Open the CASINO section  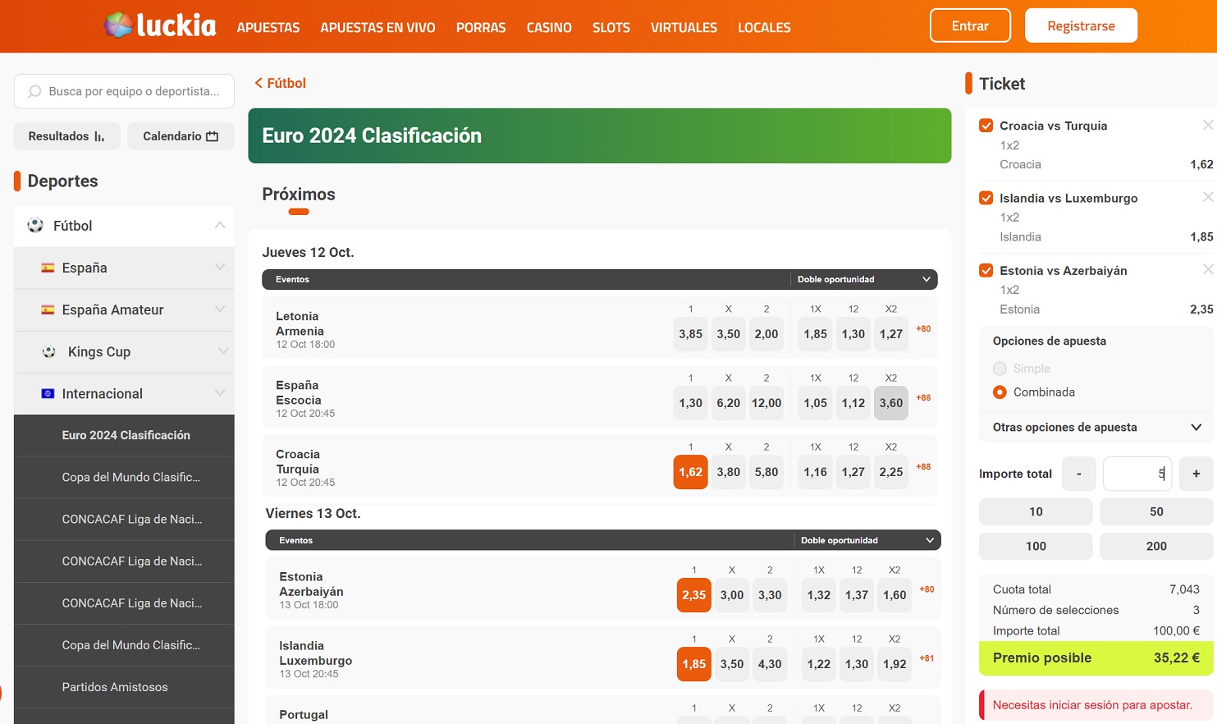click(x=549, y=27)
